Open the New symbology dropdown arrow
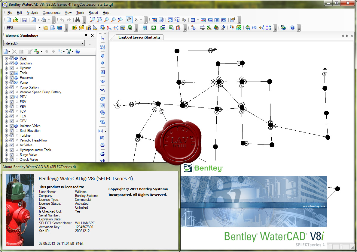Screen dimensions: 357x252 point(9,51)
